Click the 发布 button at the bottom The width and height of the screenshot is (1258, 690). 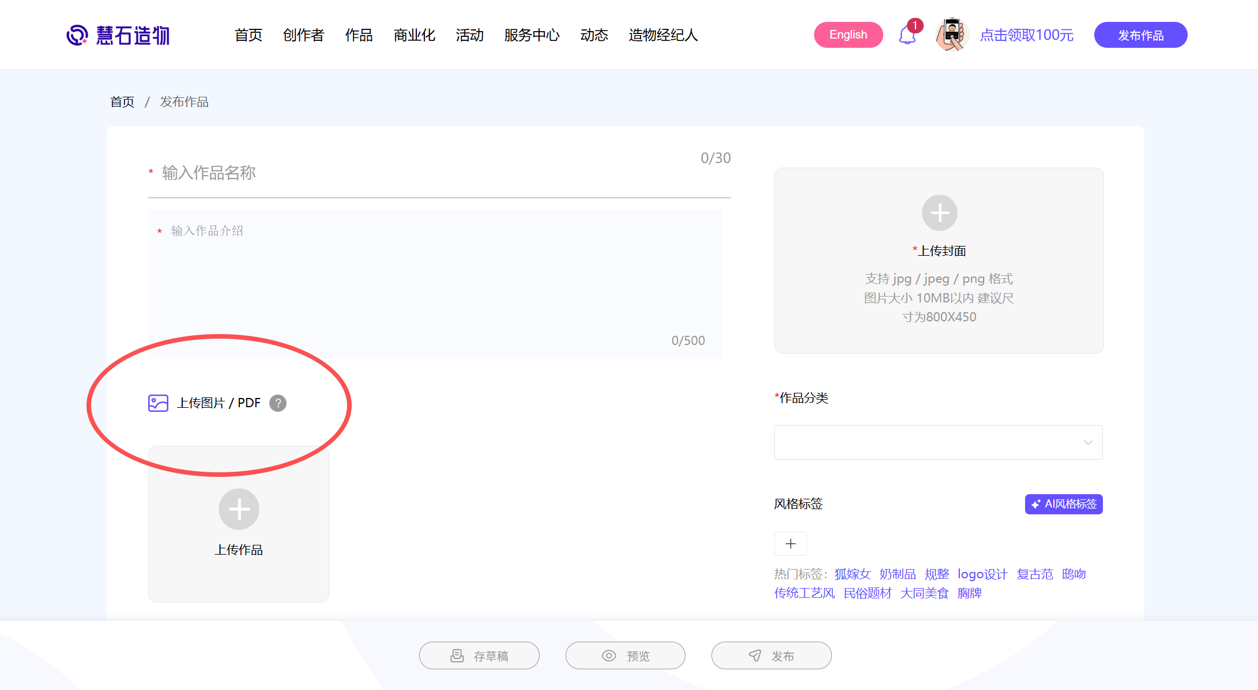[x=771, y=655]
